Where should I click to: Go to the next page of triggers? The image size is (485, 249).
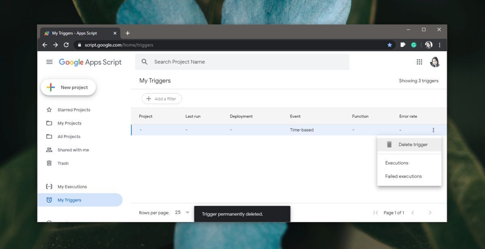point(430,212)
